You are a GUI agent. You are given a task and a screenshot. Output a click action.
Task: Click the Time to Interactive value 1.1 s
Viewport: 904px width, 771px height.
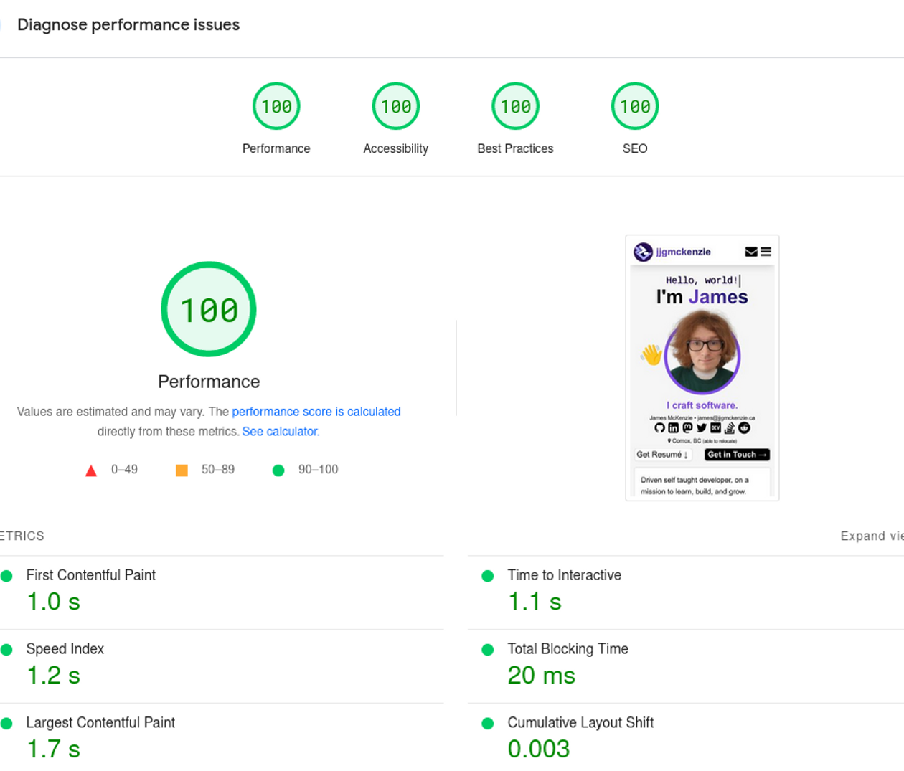tap(535, 602)
